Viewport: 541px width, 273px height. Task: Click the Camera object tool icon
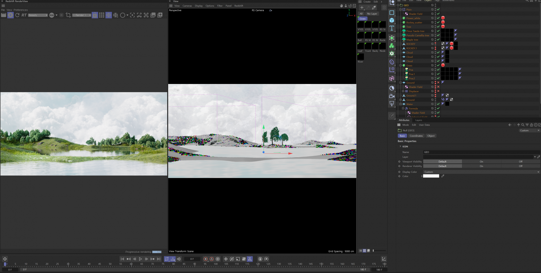click(x=392, y=96)
